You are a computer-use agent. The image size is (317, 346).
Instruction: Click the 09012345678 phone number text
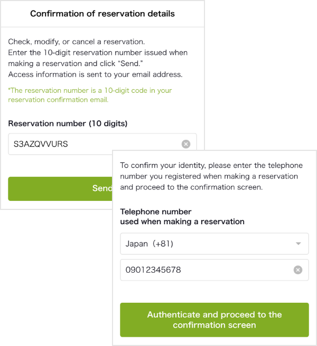[x=153, y=270]
